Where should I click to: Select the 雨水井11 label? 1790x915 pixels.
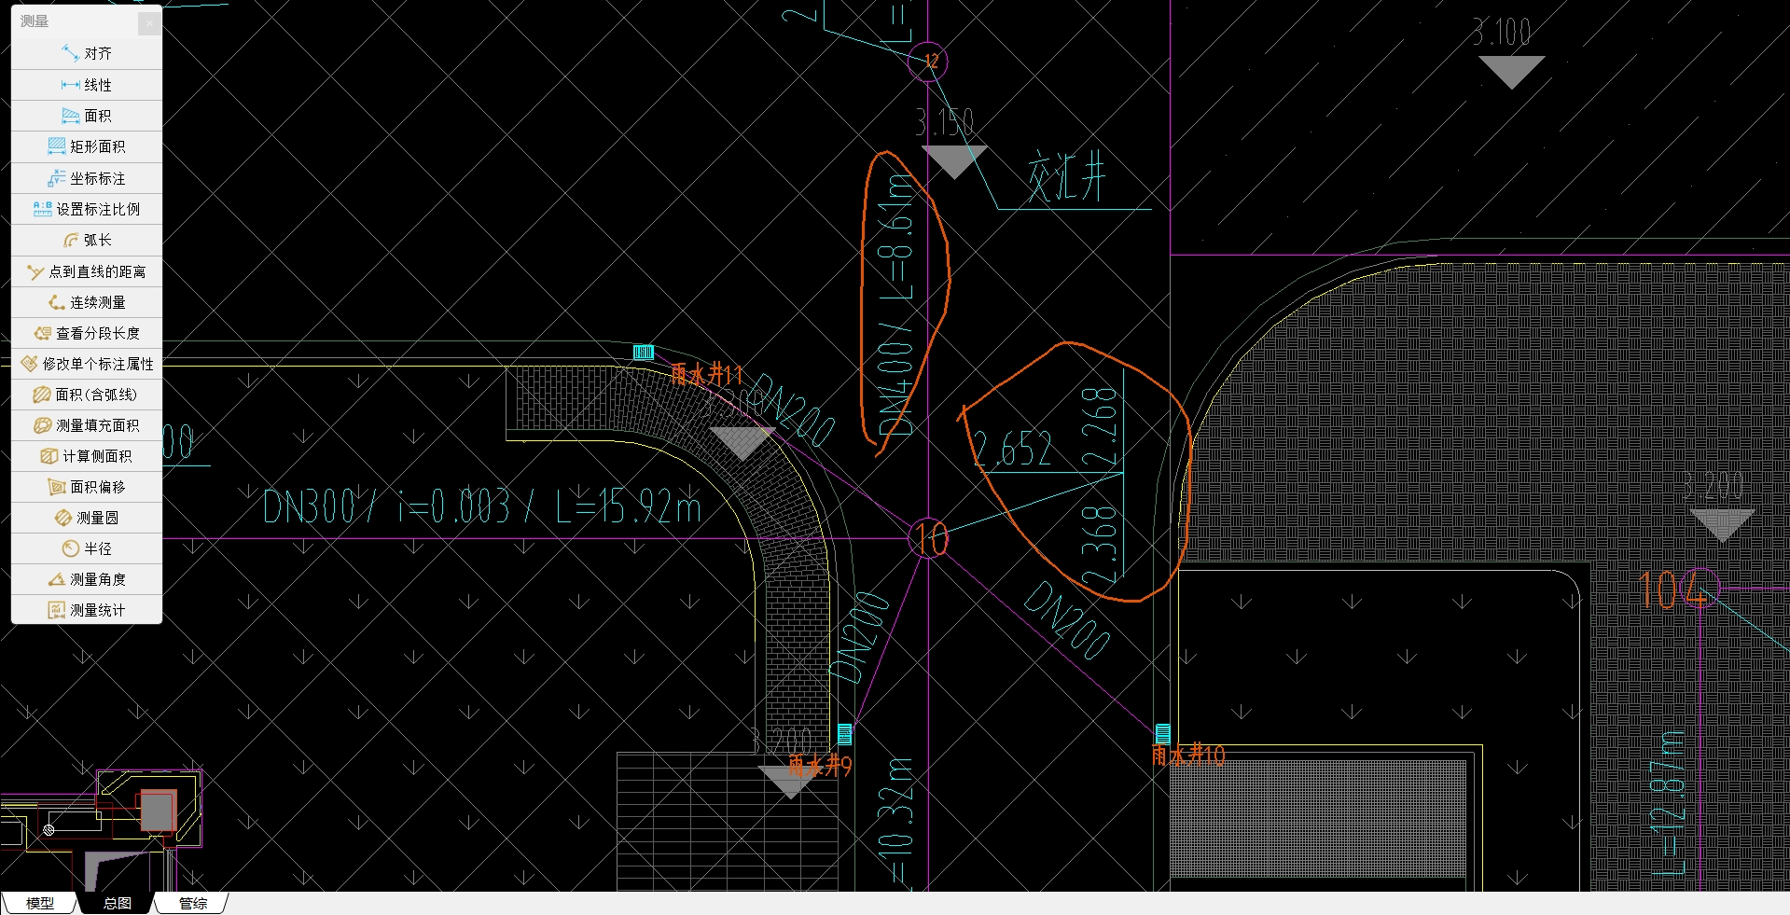[707, 375]
